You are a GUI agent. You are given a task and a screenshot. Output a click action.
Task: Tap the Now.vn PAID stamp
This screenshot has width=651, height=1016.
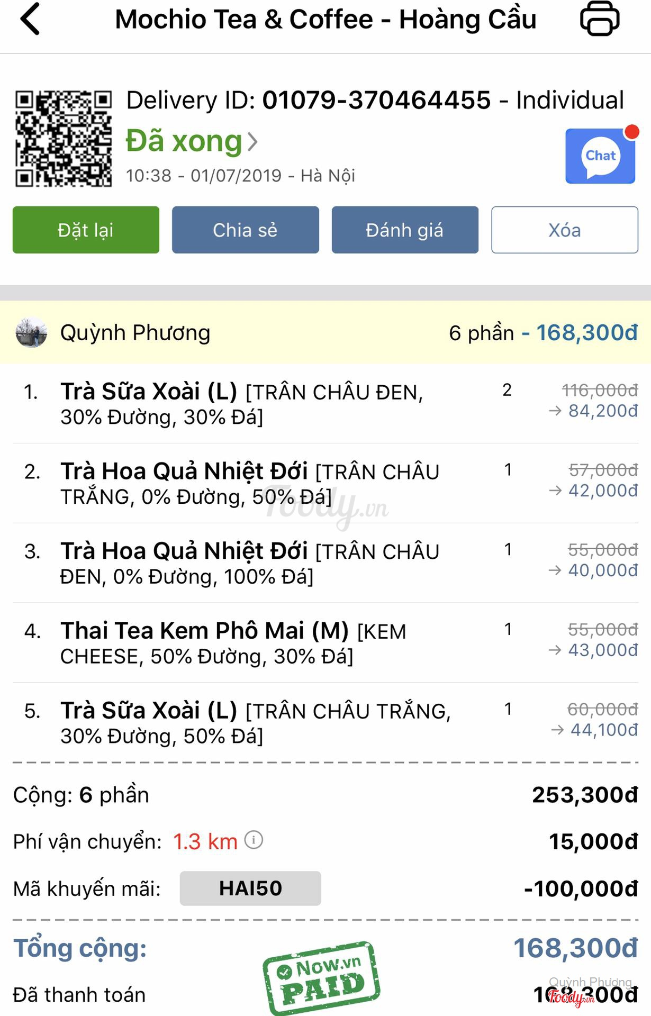point(321,978)
